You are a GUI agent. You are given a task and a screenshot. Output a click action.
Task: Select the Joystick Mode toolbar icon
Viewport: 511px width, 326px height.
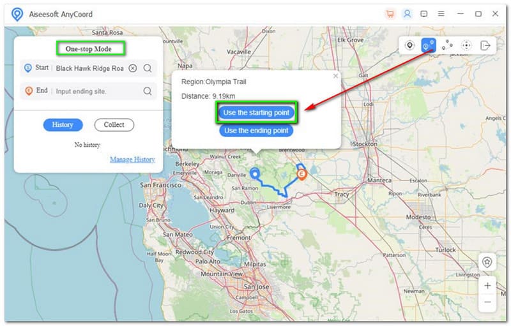pyautogui.click(x=466, y=45)
